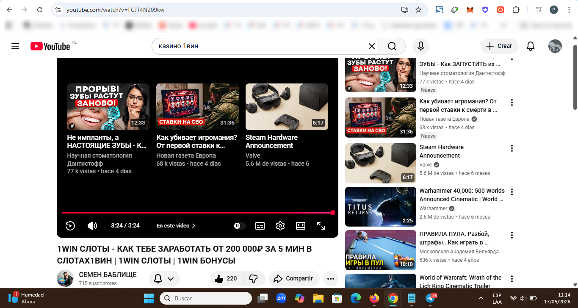Screen dimensions: 578x308
Task: Open the СЕМЕН БАБЛИЩЕ channel avatar
Action: pyautogui.click(x=65, y=278)
